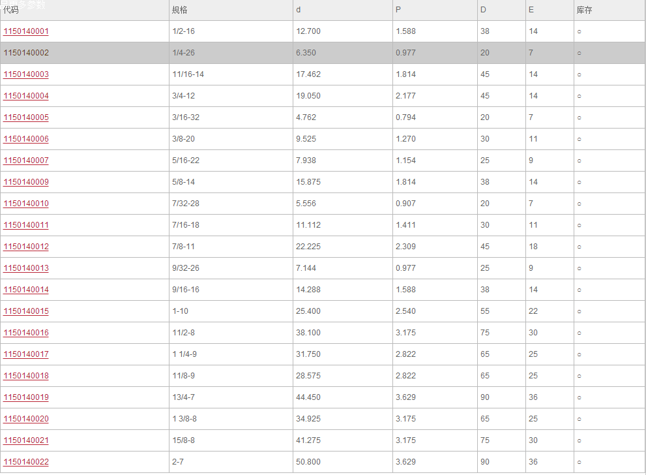Viewport: 646px width, 475px height.
Task: Open product code link 1150140003
Action: tap(26, 74)
